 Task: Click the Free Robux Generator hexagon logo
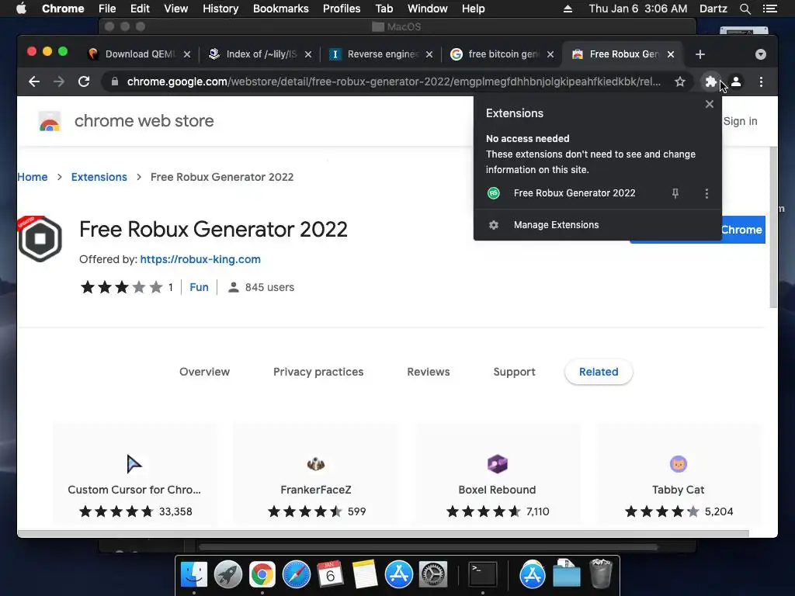click(40, 238)
